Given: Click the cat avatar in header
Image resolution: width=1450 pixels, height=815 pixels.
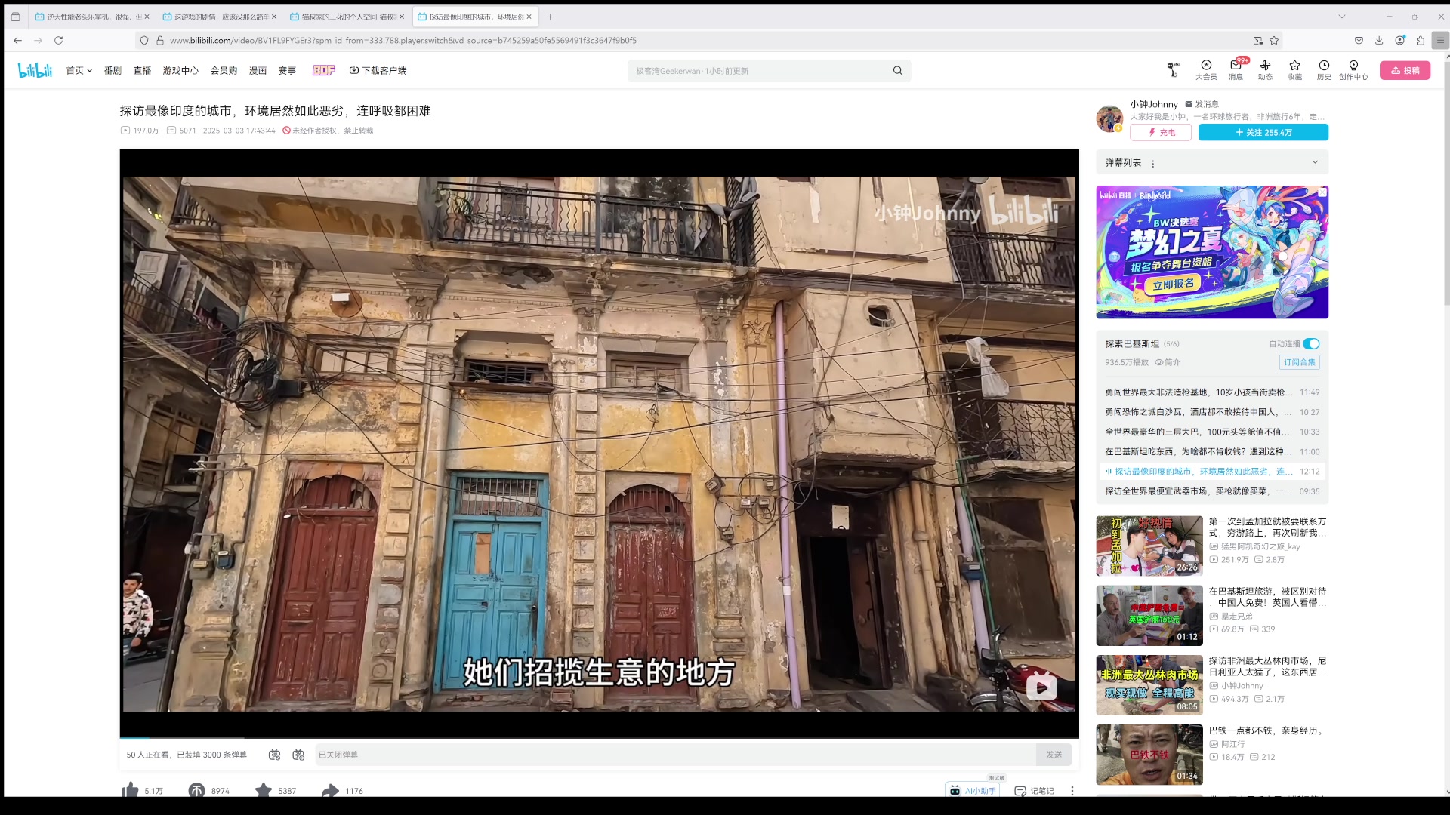Looking at the screenshot, I should (x=1172, y=70).
